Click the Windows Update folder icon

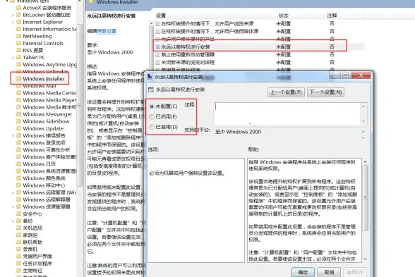18,128
